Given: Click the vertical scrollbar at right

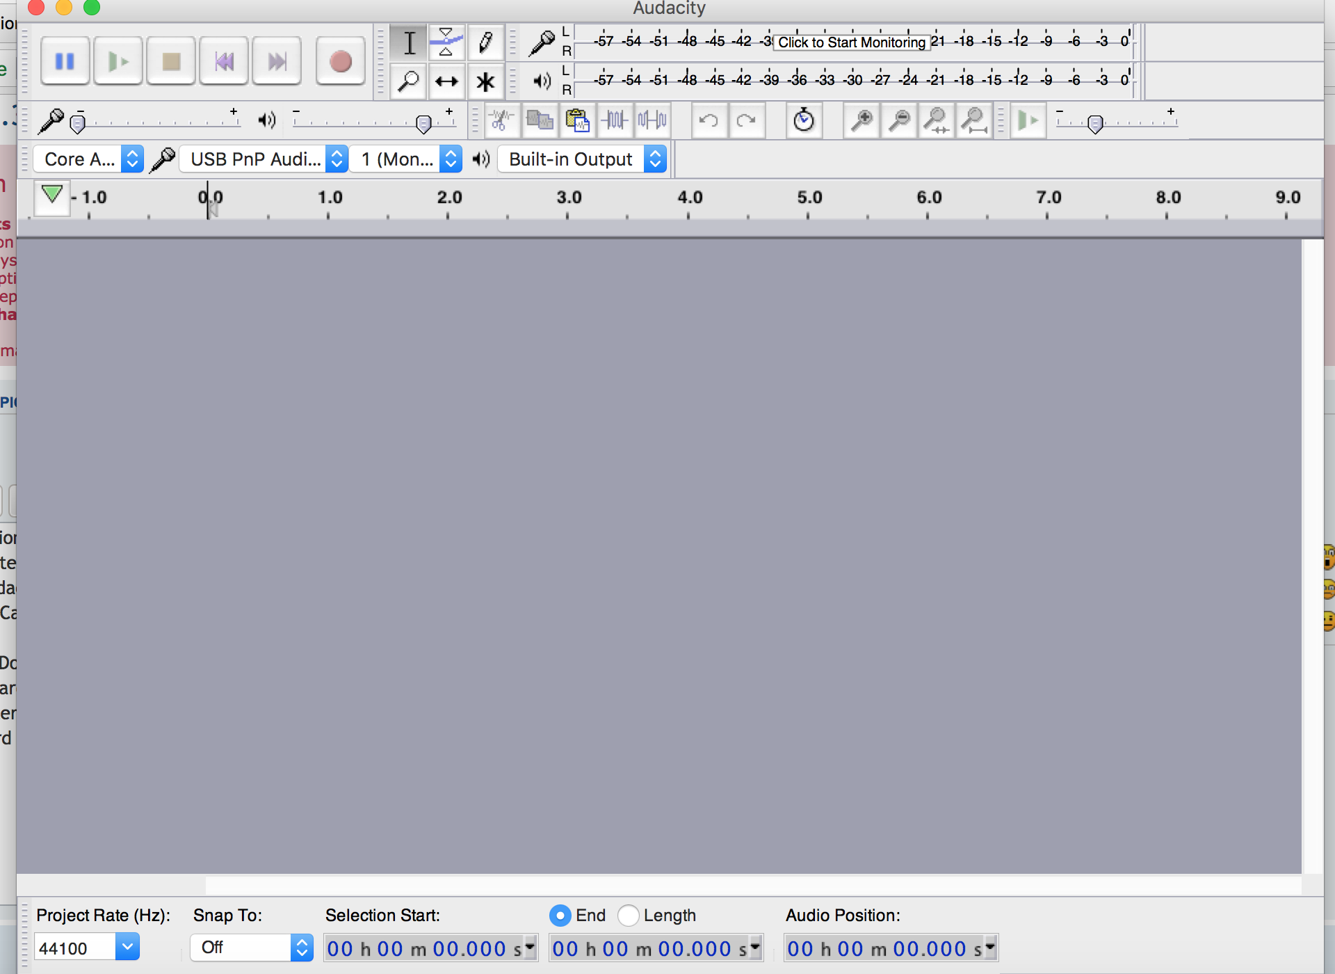Looking at the screenshot, I should point(1313,557).
